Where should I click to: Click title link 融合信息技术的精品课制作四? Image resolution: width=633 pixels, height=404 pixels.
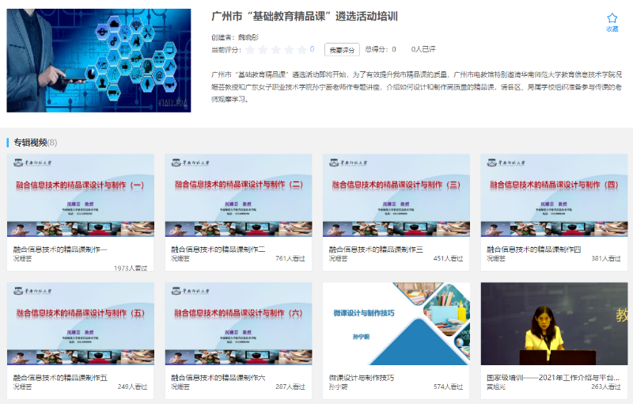(534, 250)
